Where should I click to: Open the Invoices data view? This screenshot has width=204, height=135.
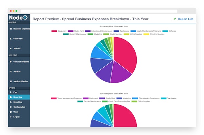click(19, 71)
